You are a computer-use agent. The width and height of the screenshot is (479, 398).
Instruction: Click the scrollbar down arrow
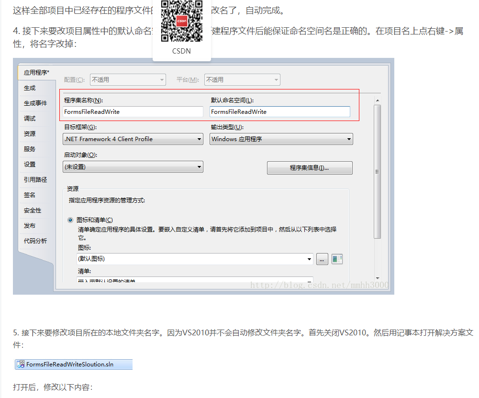tap(378, 278)
